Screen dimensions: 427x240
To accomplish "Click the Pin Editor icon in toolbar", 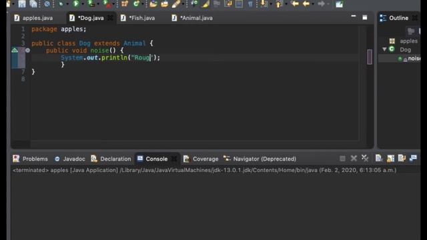I will [x=339, y=4].
